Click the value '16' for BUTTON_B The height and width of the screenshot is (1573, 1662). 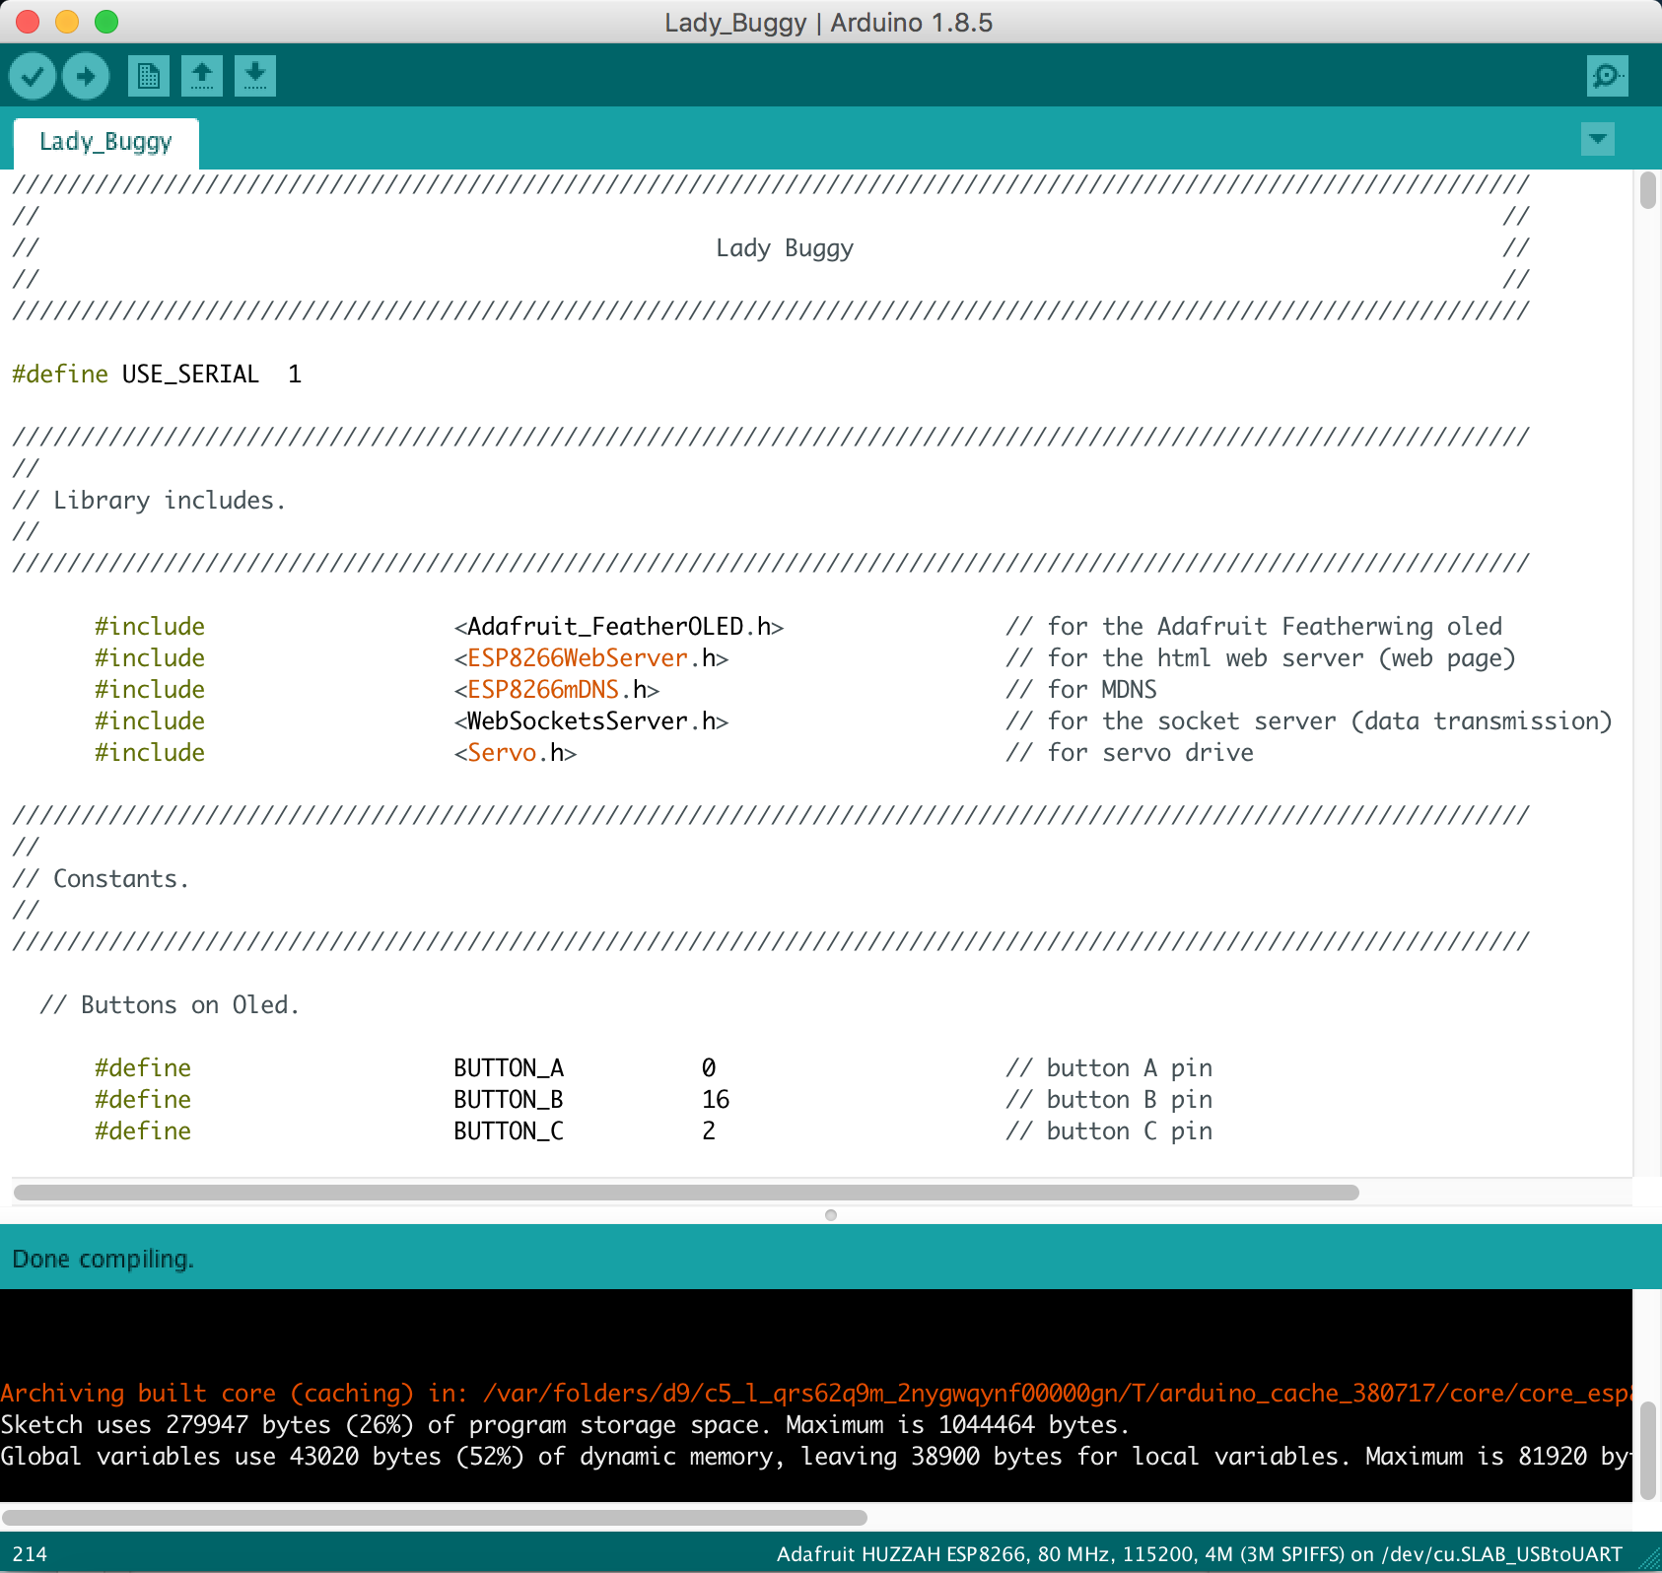coord(716,1100)
